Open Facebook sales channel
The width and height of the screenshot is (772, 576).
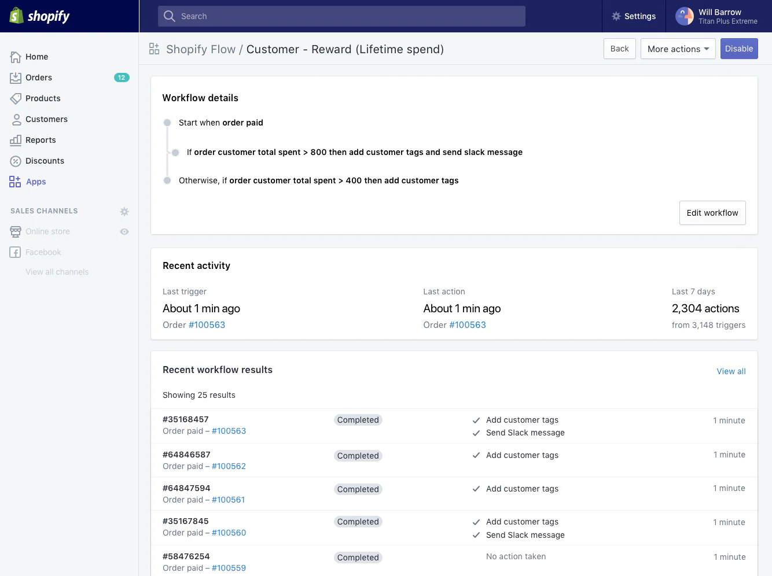43,252
